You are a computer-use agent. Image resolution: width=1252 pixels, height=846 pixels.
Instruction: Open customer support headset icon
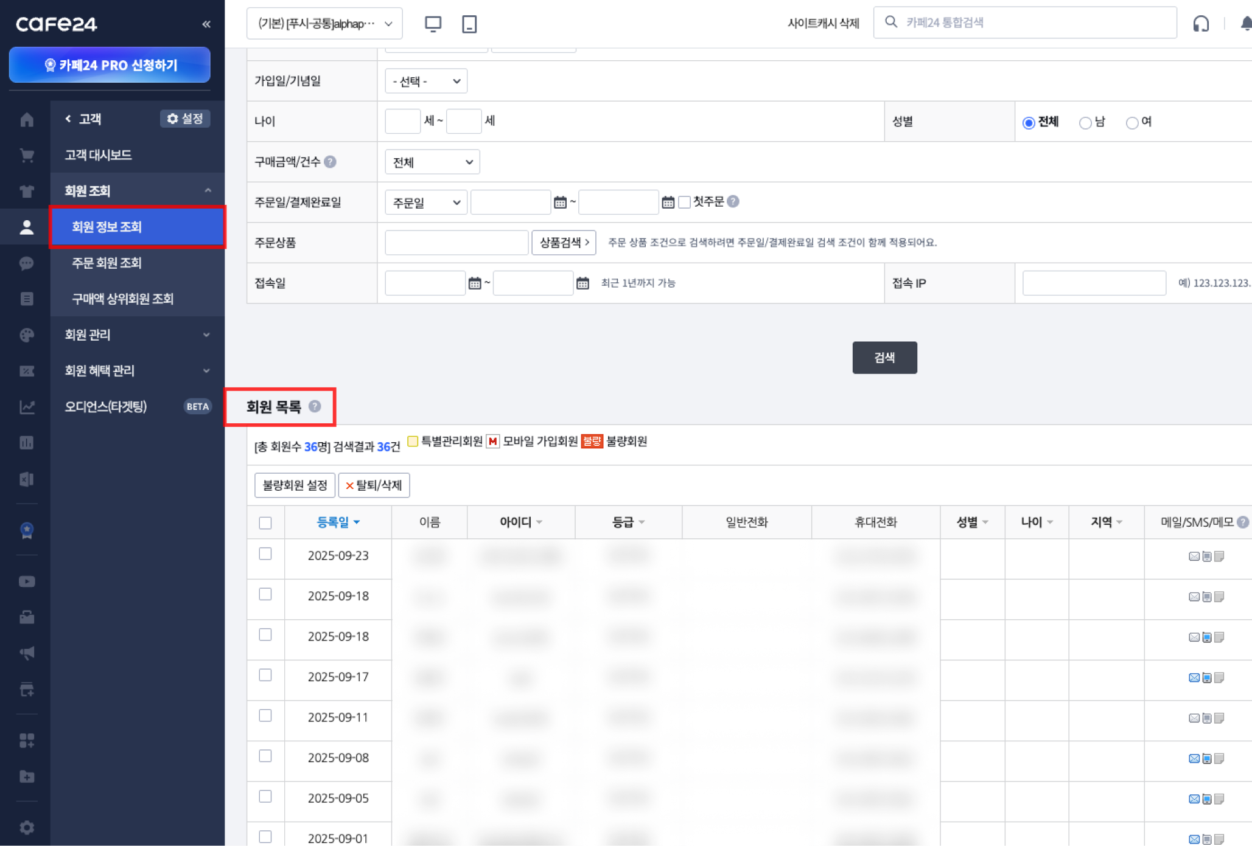click(1200, 24)
